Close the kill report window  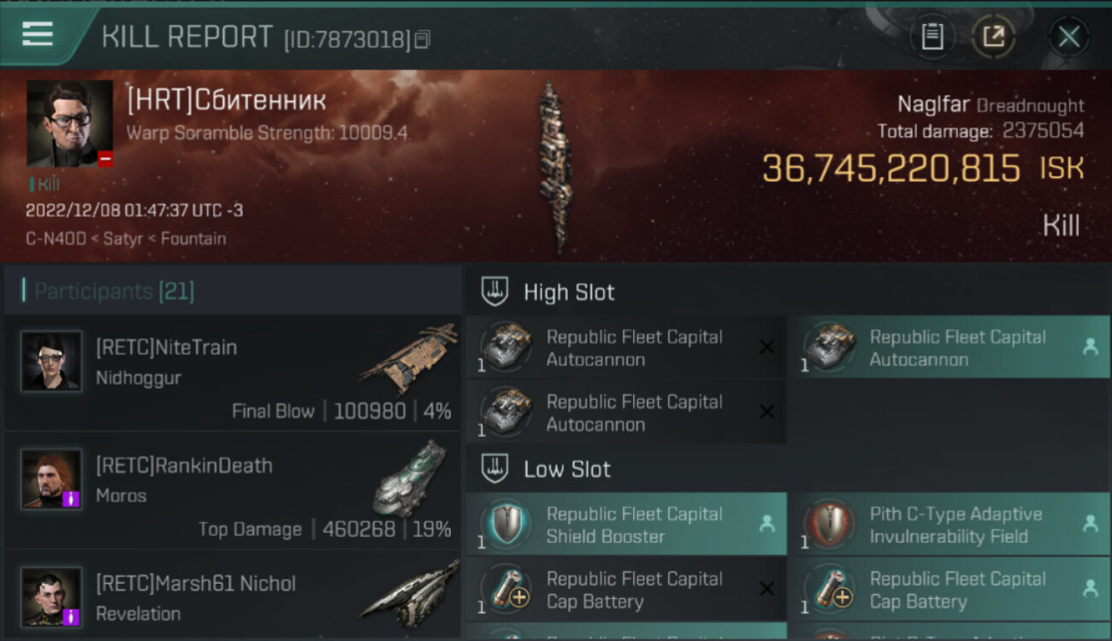(x=1068, y=37)
